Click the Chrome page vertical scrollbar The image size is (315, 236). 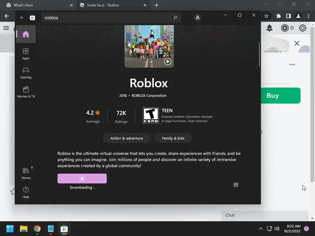coord(312,104)
